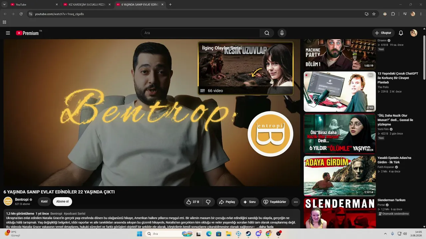Screen dimensions: 426x239
Task: View site information icon in address bar
Action: coord(30,14)
